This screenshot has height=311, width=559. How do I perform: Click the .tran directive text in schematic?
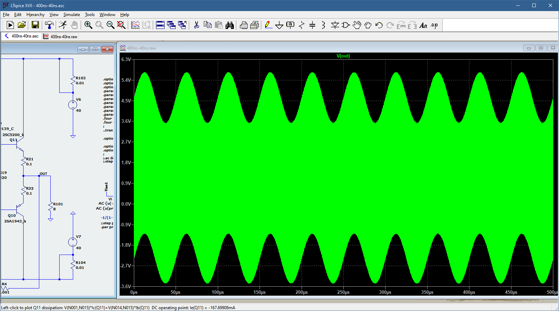tap(108, 130)
